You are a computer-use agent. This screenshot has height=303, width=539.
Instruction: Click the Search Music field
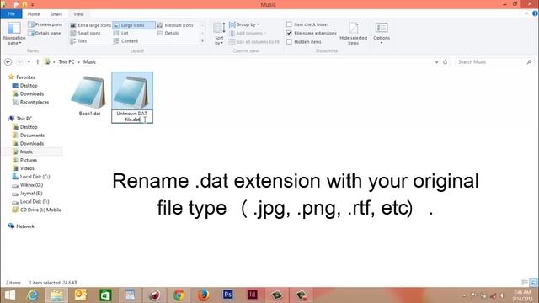click(494, 61)
